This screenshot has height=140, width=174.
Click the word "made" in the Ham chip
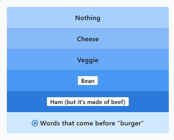pyautogui.click(x=95, y=102)
